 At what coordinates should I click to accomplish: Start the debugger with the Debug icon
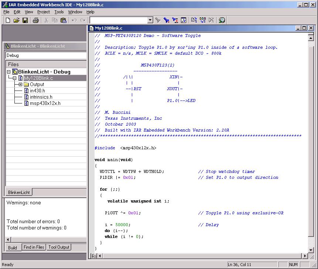pos(222,20)
